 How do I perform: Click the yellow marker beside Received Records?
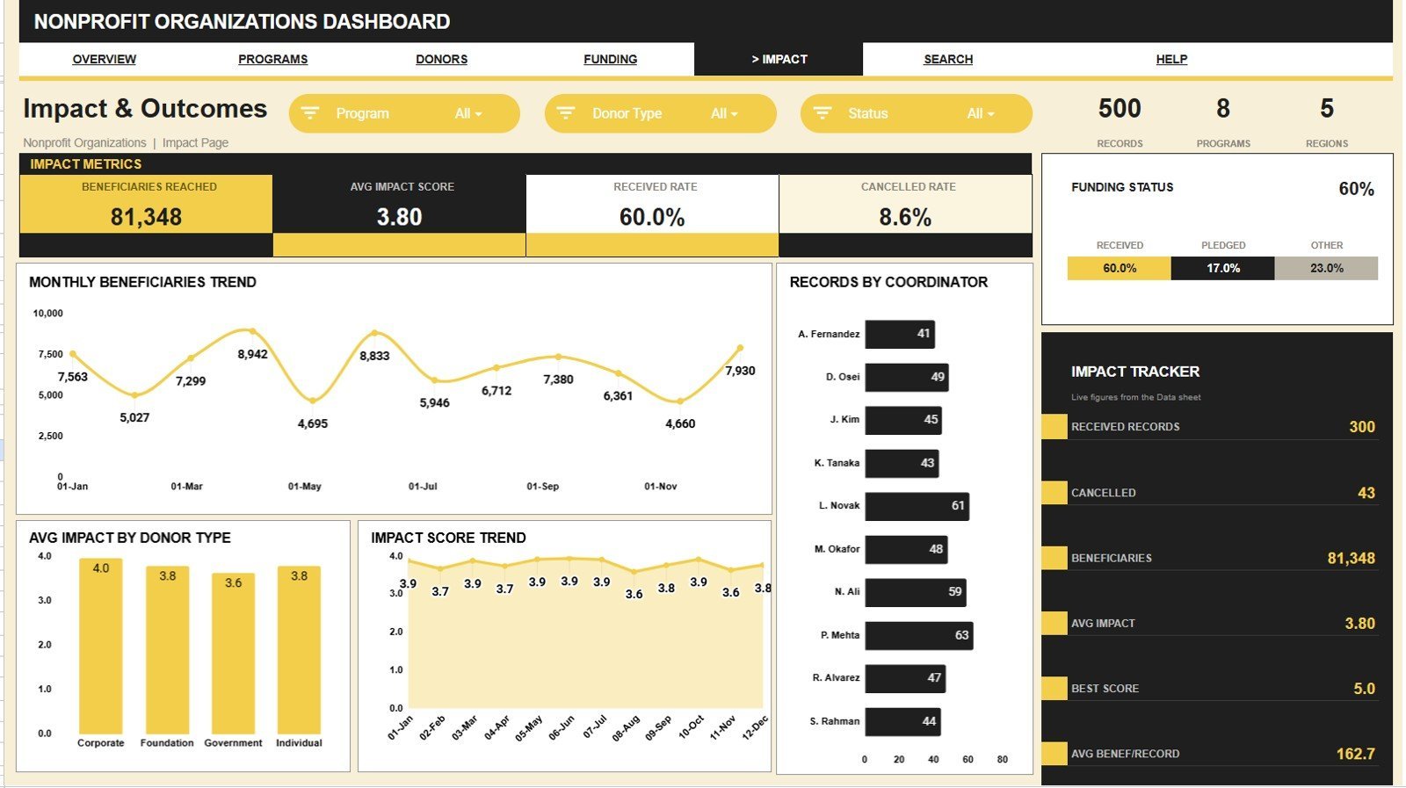point(1054,427)
